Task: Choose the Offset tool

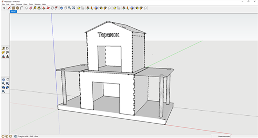Action: [x=56, y=8]
